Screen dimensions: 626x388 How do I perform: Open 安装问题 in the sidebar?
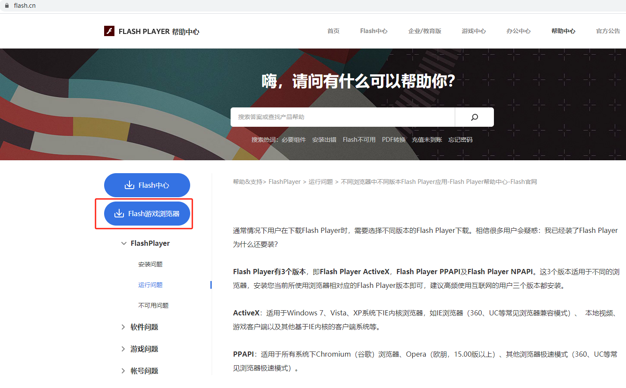tap(150, 264)
